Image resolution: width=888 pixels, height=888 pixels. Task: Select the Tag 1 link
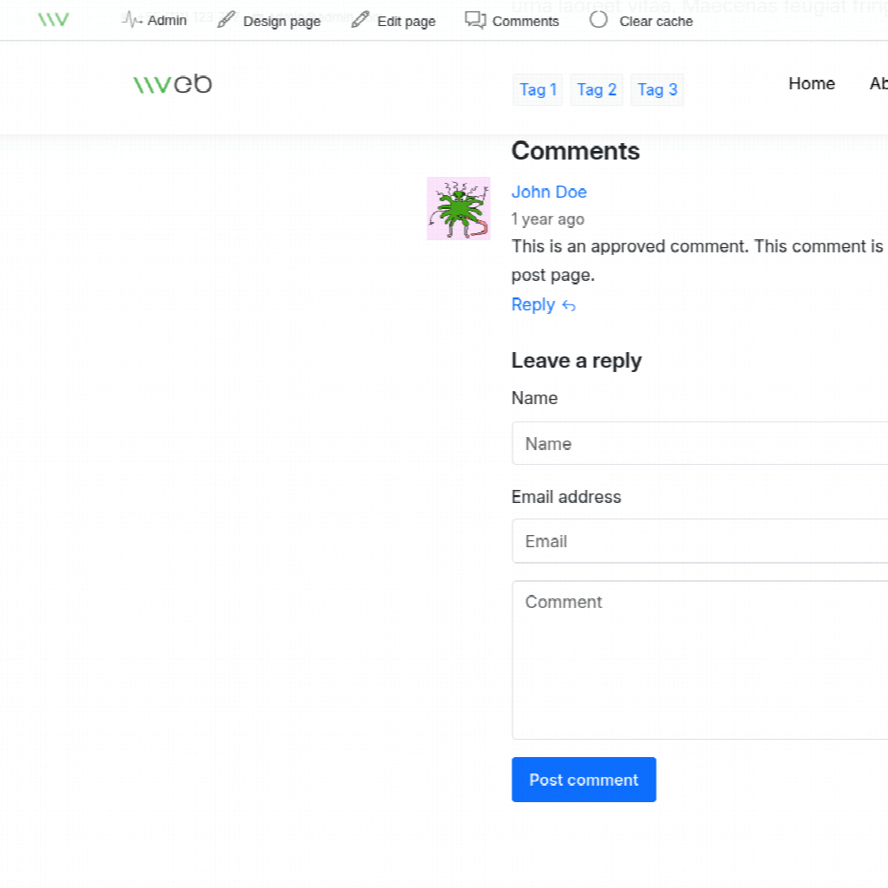pos(538,89)
